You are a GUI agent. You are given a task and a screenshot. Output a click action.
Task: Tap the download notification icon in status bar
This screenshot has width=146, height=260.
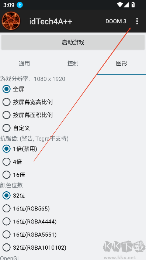pyautogui.click(x=20, y=5)
